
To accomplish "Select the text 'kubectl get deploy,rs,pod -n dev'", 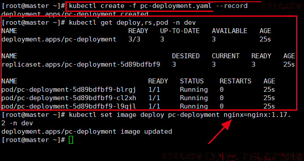I will 132,22.
